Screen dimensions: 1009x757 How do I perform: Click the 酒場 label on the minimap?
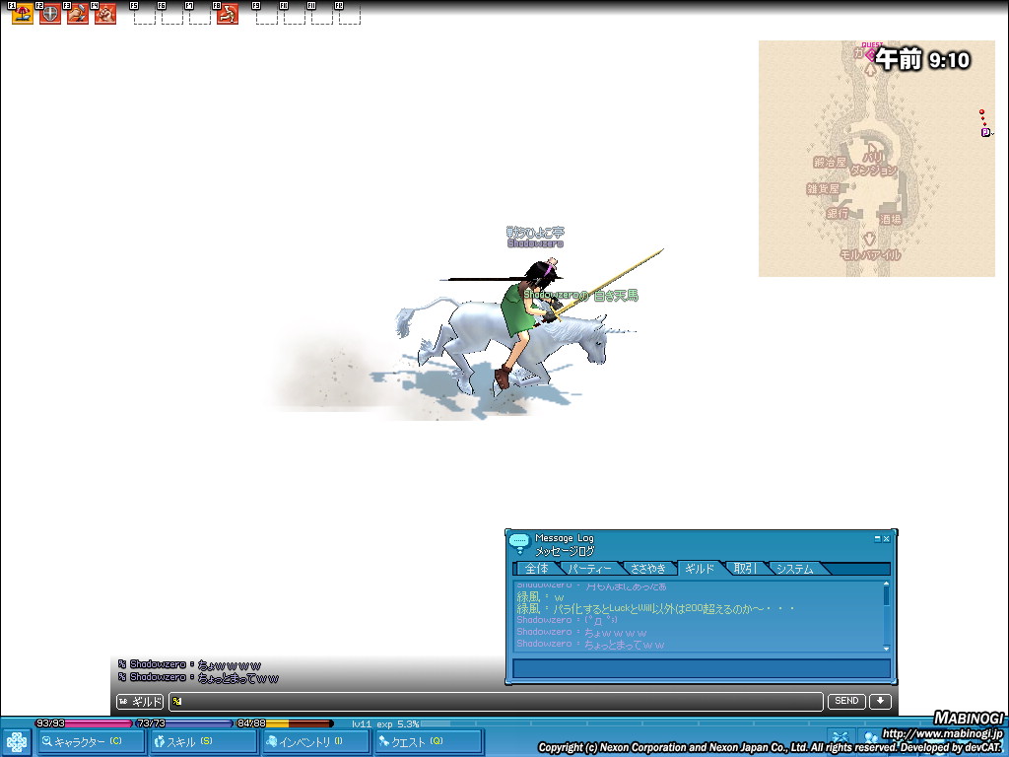tap(891, 219)
